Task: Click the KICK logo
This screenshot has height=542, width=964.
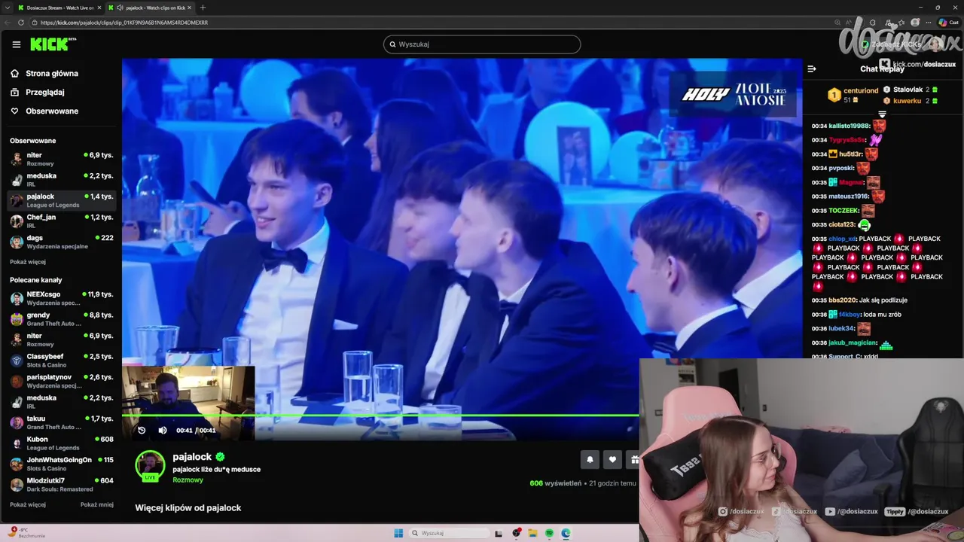Action: tap(53, 44)
